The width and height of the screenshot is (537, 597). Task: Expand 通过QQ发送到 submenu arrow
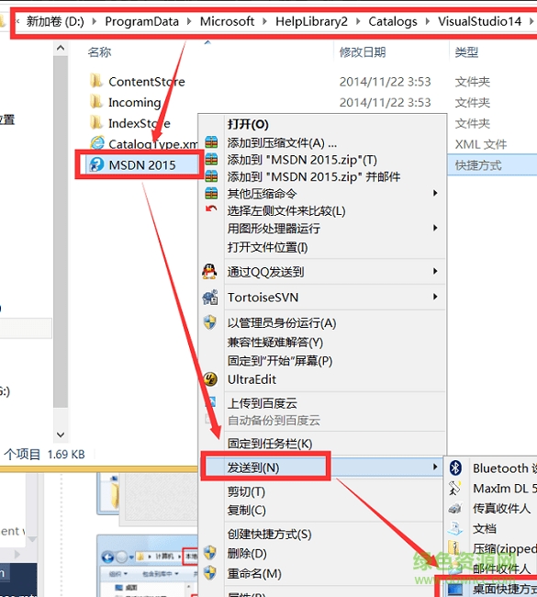tap(435, 271)
